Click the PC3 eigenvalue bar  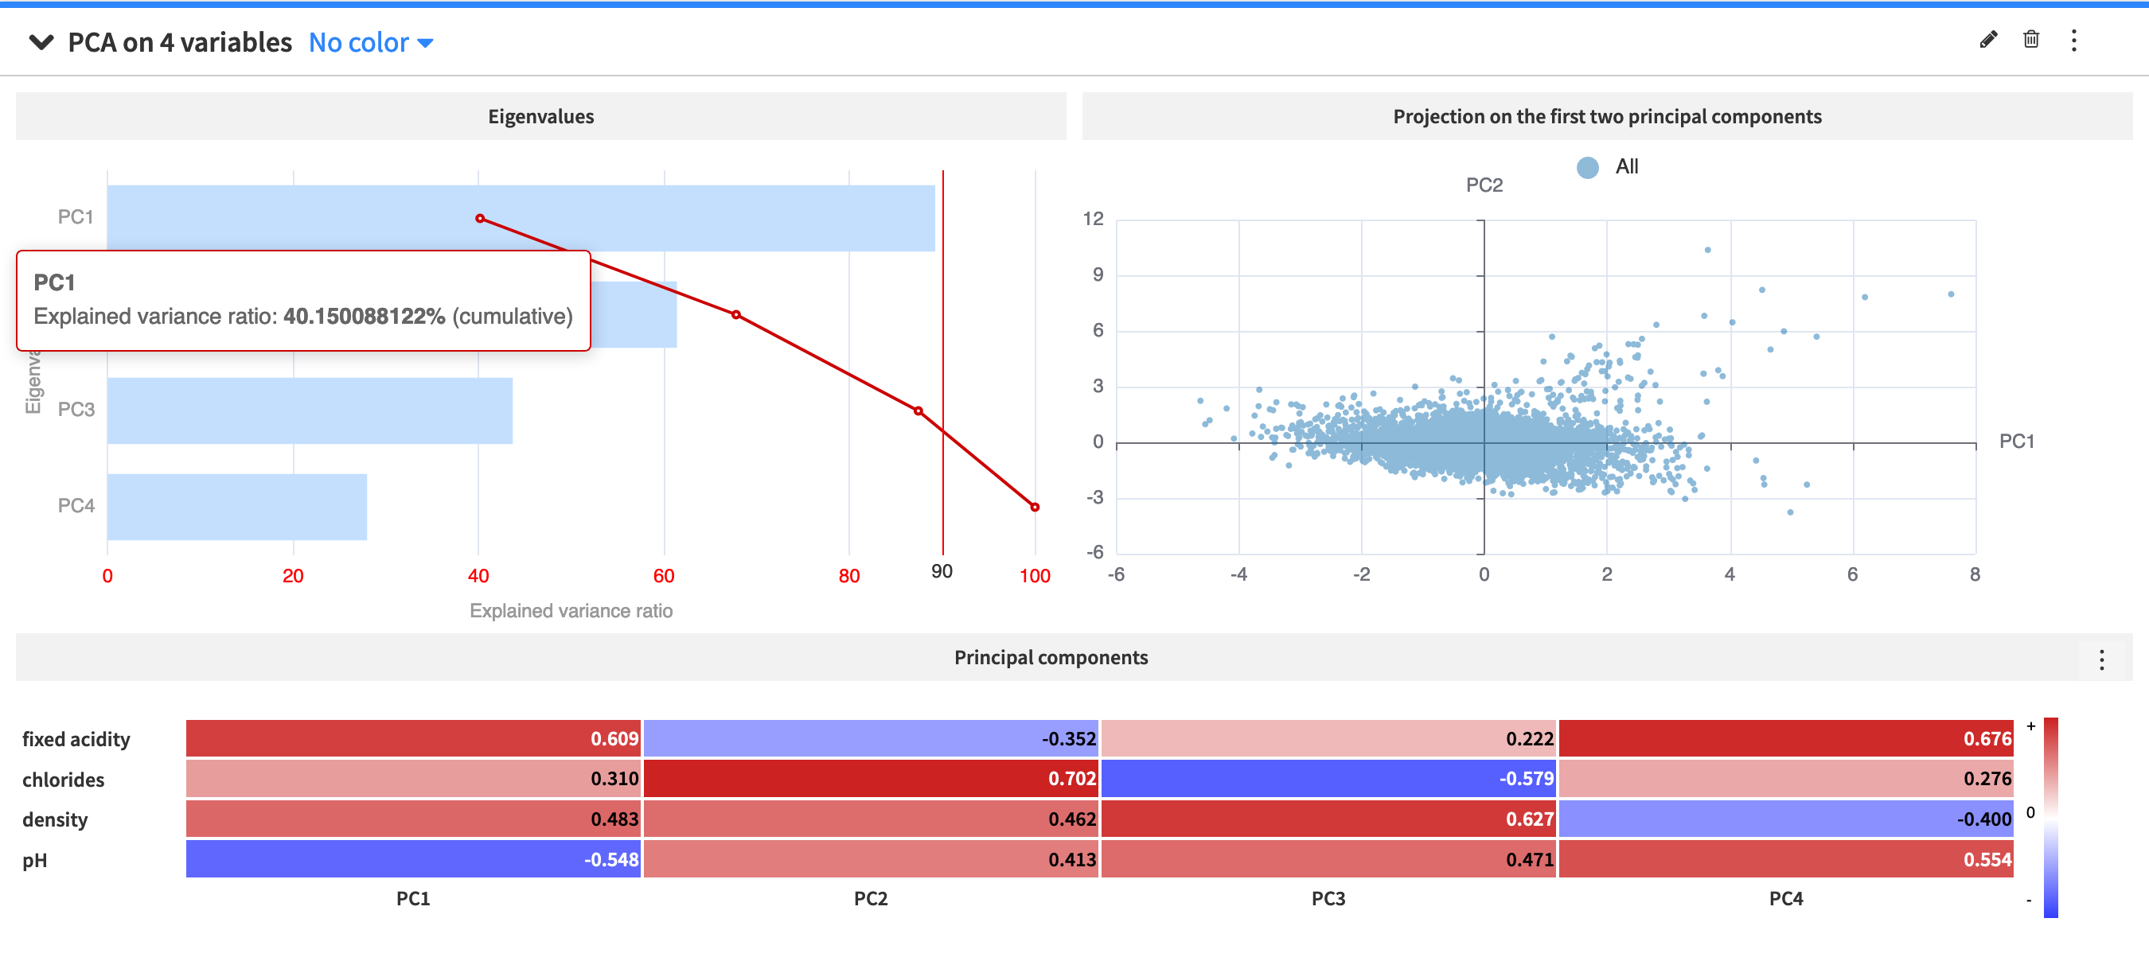click(x=310, y=410)
